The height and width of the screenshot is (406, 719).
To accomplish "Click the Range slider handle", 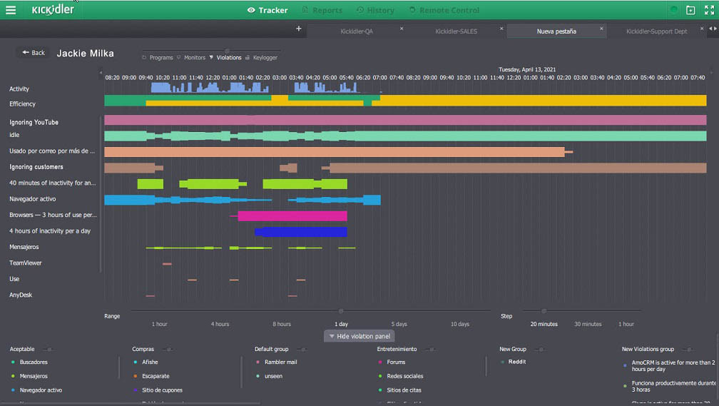I will pyautogui.click(x=341, y=311).
